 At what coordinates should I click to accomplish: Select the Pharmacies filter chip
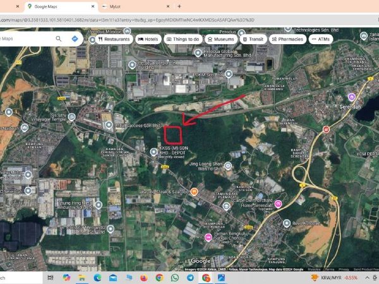pyautogui.click(x=287, y=39)
